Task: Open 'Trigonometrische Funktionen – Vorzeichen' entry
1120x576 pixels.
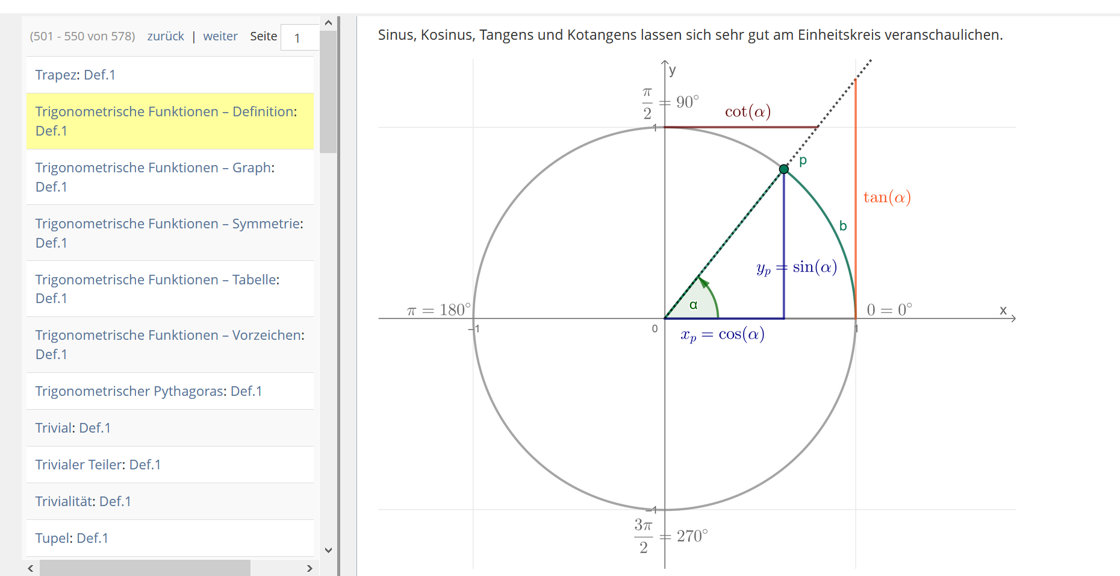Action: pyautogui.click(x=169, y=344)
